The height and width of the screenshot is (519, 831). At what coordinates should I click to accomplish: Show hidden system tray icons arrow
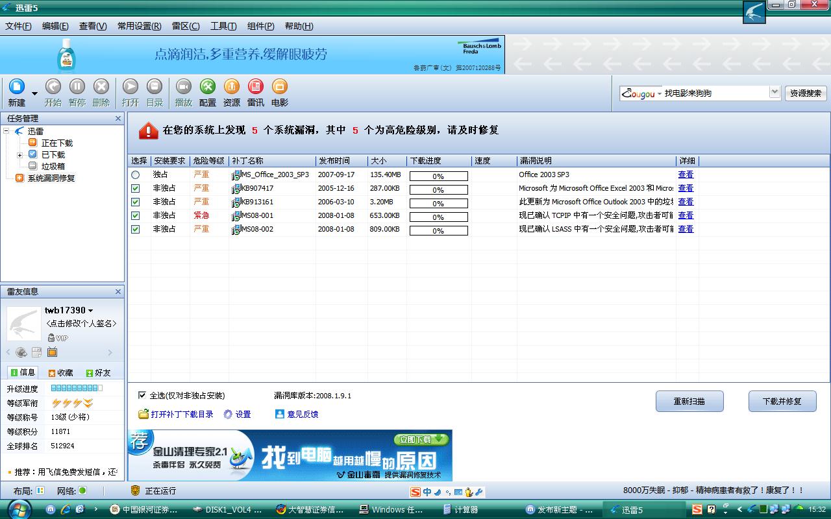pos(739,509)
